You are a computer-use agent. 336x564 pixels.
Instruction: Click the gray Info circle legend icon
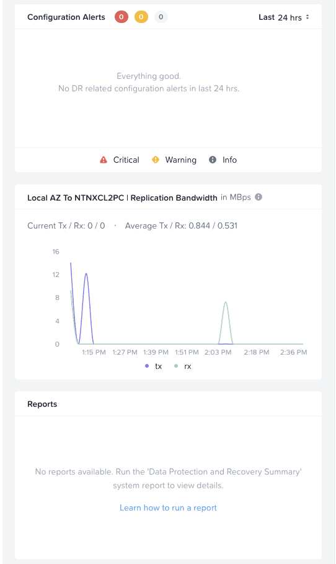(213, 160)
